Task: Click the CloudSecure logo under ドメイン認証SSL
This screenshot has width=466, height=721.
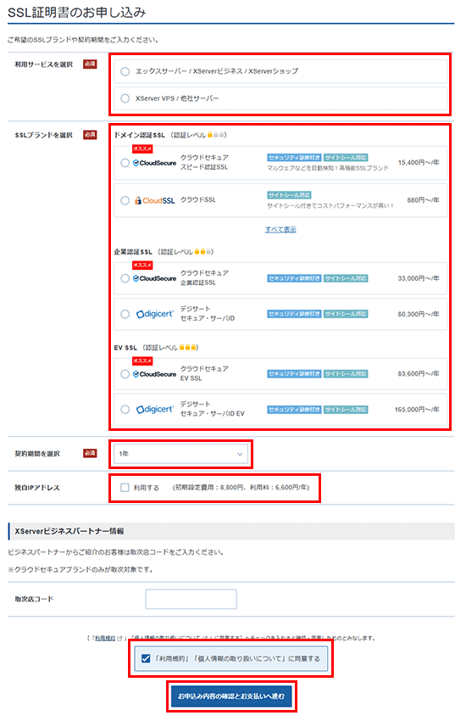Action: pyautogui.click(x=155, y=163)
